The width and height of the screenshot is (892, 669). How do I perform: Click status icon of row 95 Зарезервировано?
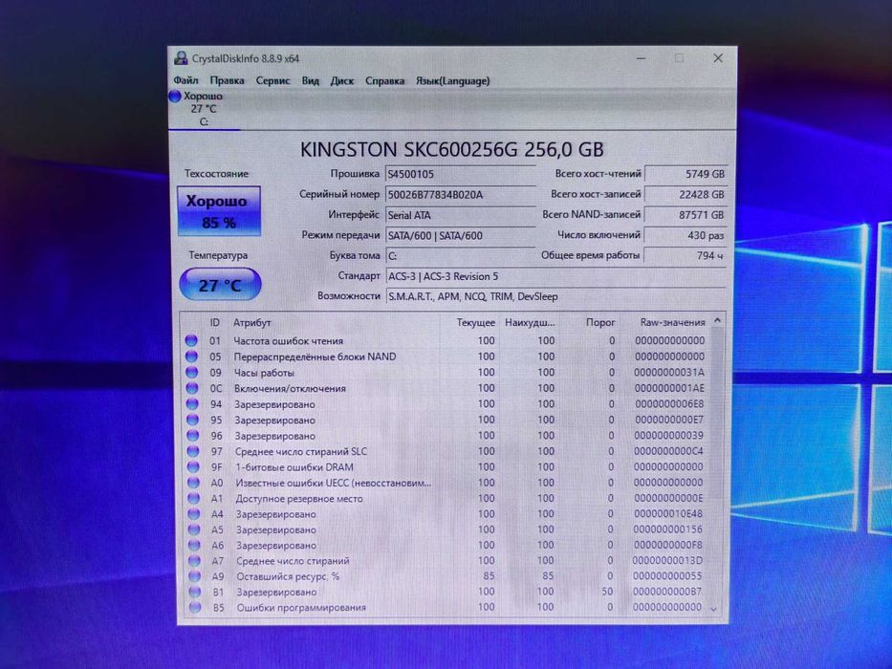(193, 420)
